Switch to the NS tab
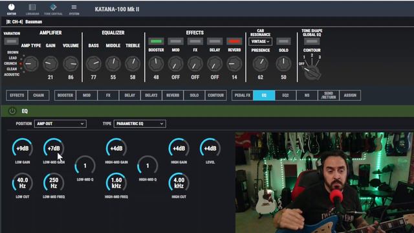414x233 pixels. coord(307,95)
